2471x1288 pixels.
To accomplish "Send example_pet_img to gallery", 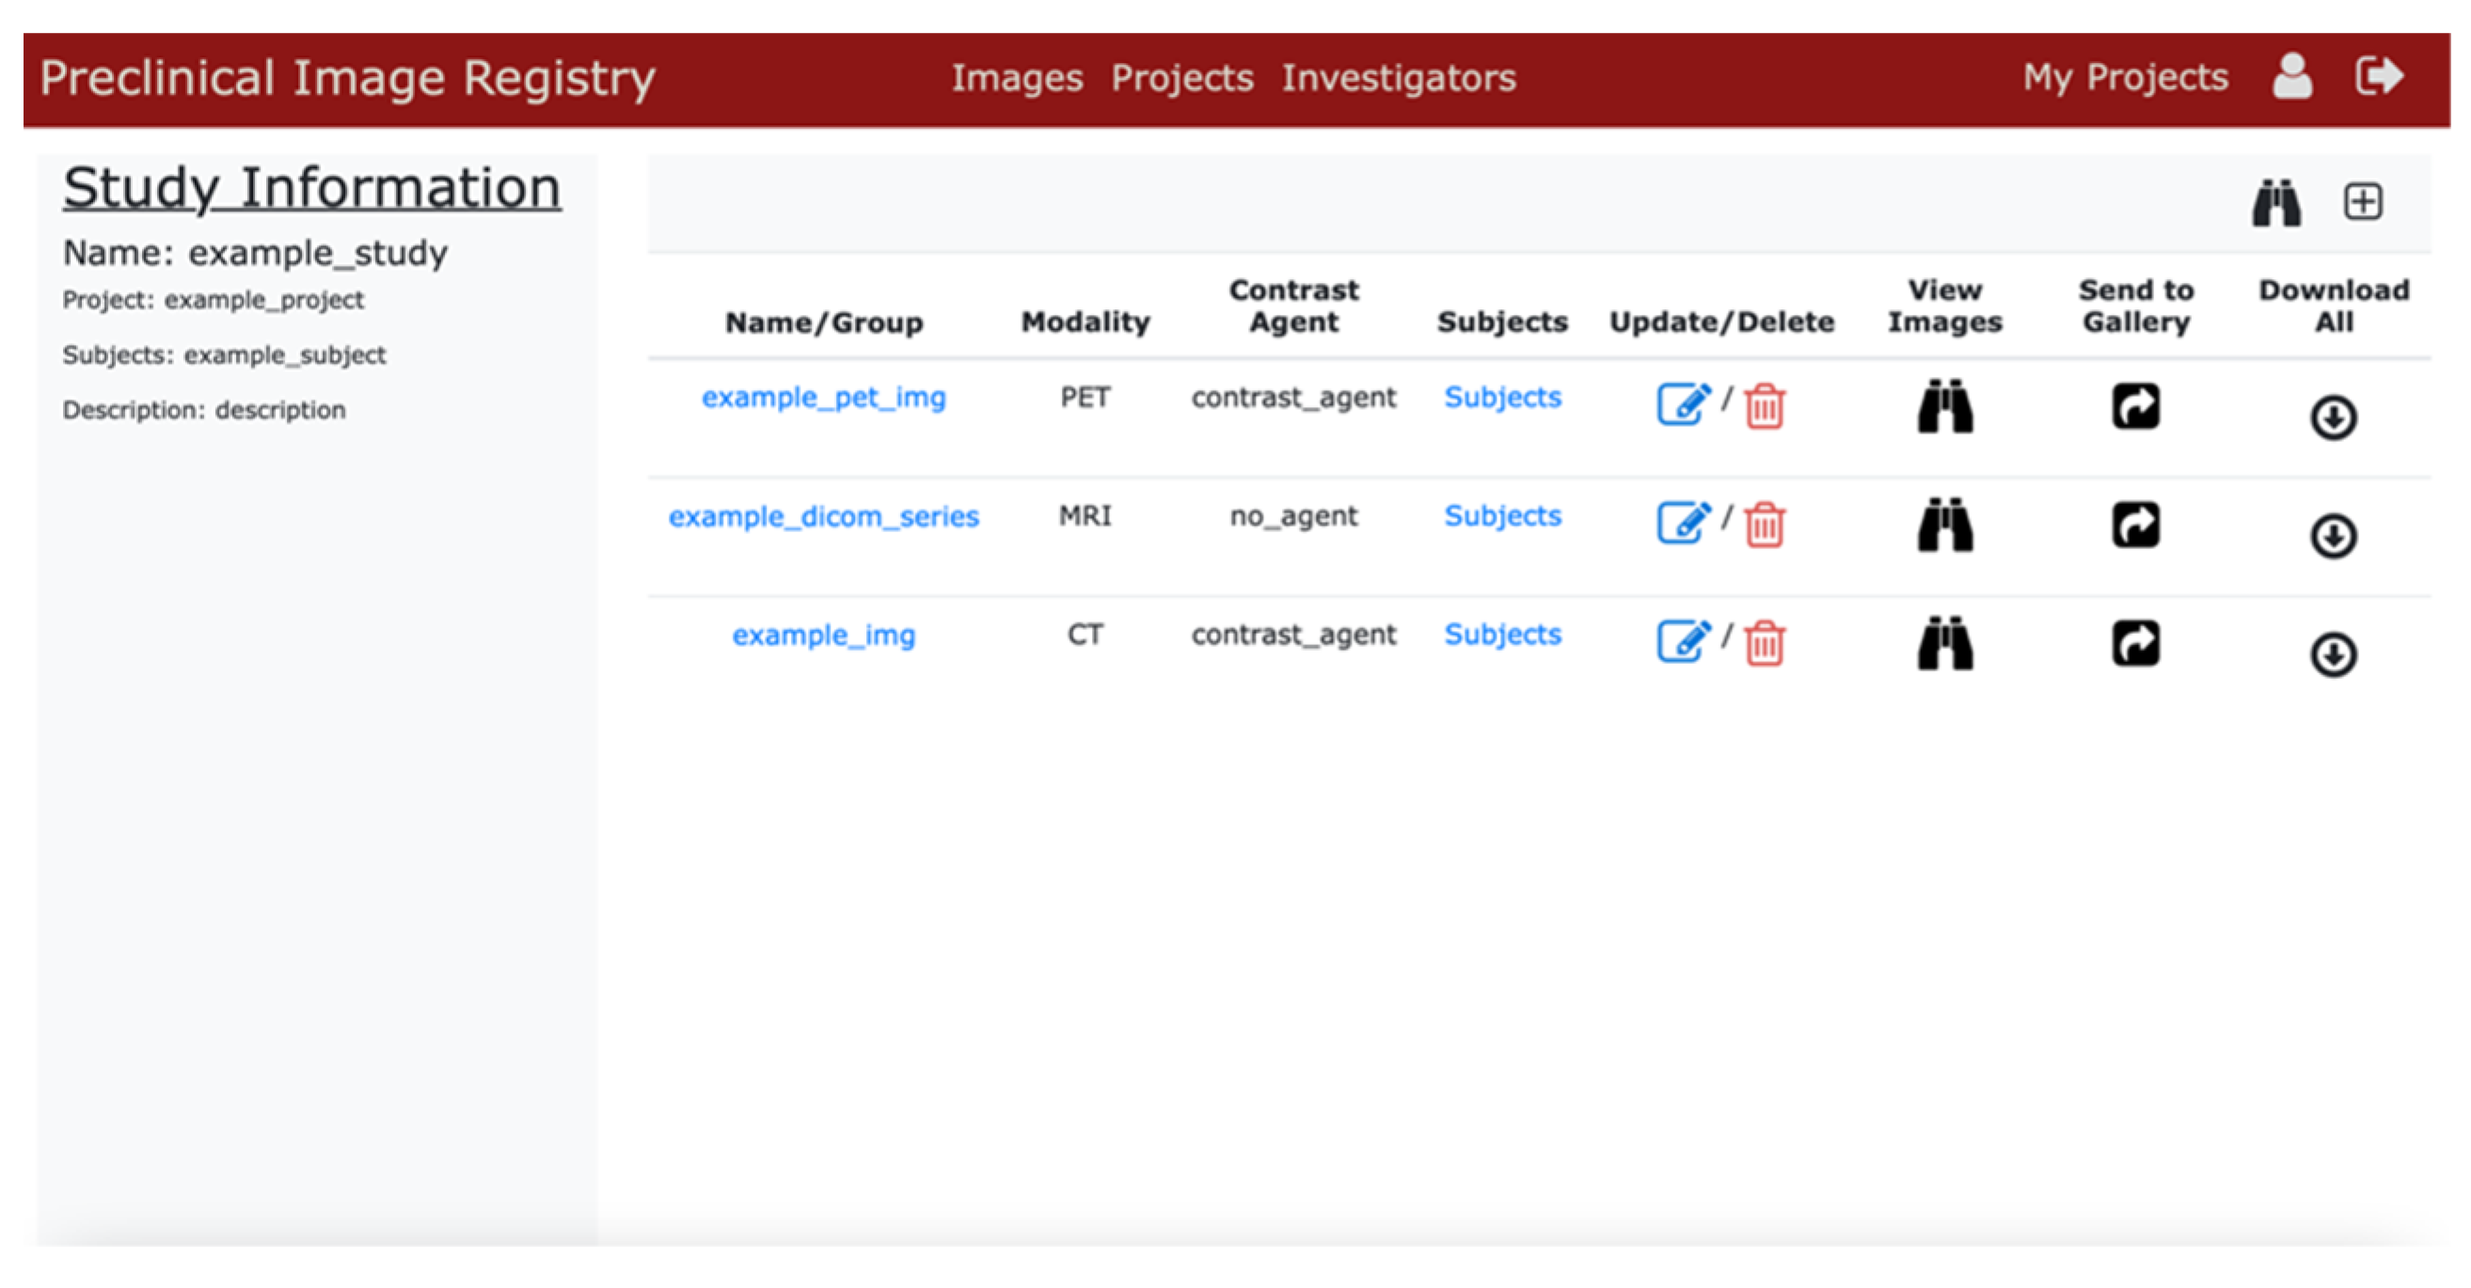I will point(2135,406).
